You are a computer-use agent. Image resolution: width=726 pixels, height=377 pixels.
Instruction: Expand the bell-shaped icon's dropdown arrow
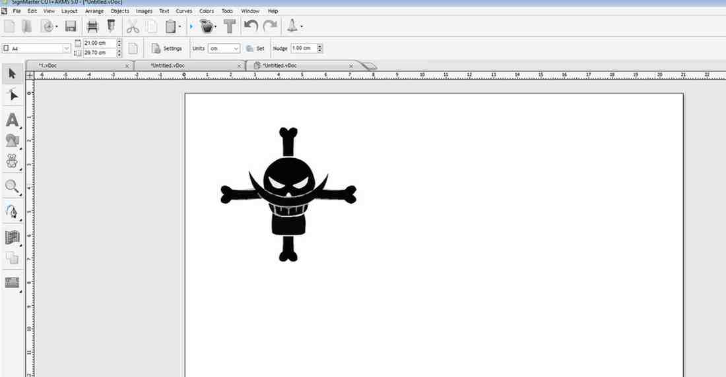click(x=302, y=26)
